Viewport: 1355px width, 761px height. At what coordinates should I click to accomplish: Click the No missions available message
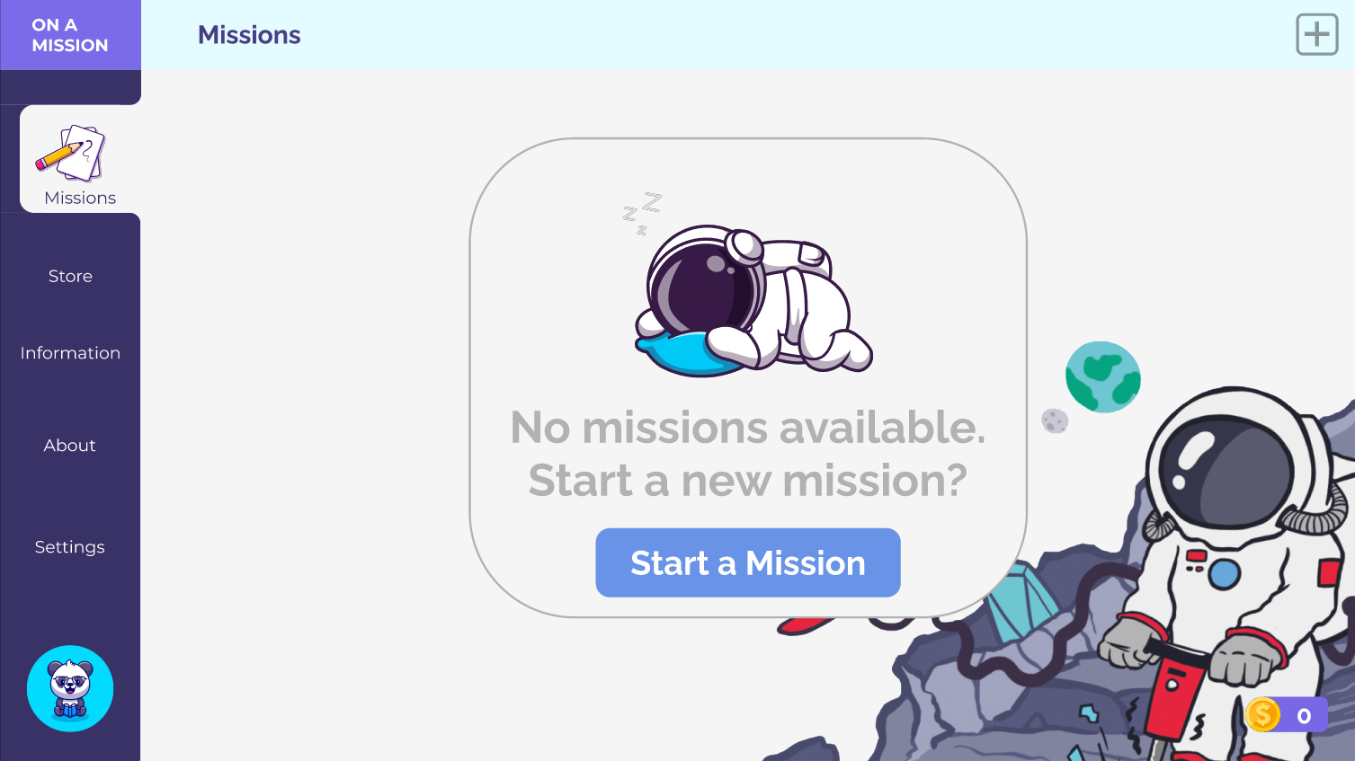coord(748,454)
